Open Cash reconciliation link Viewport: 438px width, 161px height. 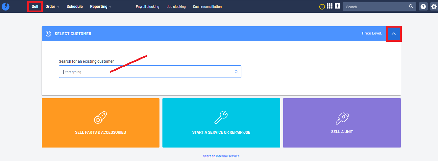tap(207, 7)
